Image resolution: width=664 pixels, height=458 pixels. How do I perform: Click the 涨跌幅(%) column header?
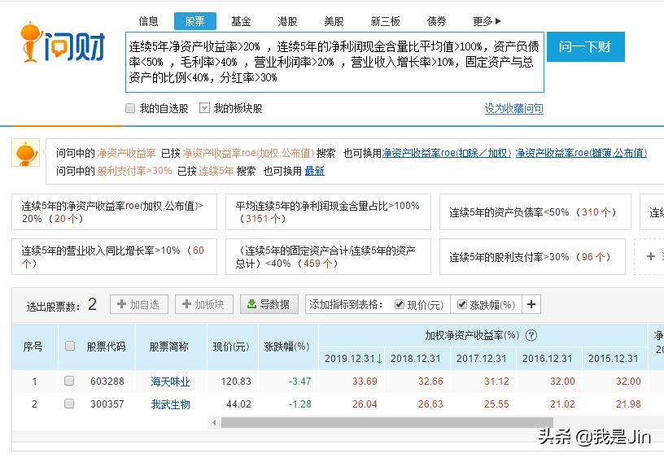[286, 347]
